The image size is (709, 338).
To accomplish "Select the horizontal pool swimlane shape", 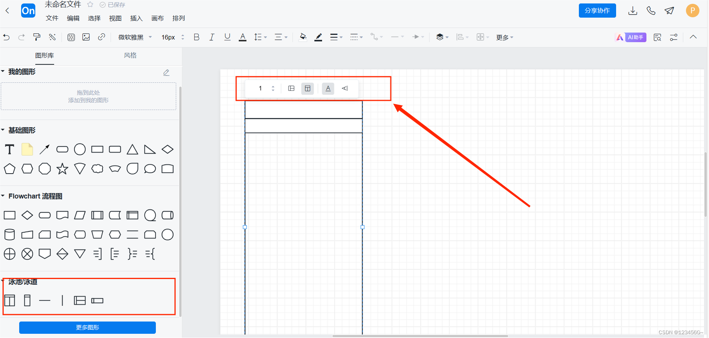I will click(x=80, y=301).
